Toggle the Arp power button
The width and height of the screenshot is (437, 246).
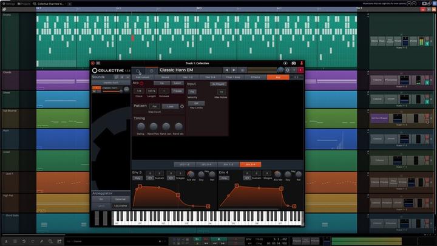[x=141, y=83]
